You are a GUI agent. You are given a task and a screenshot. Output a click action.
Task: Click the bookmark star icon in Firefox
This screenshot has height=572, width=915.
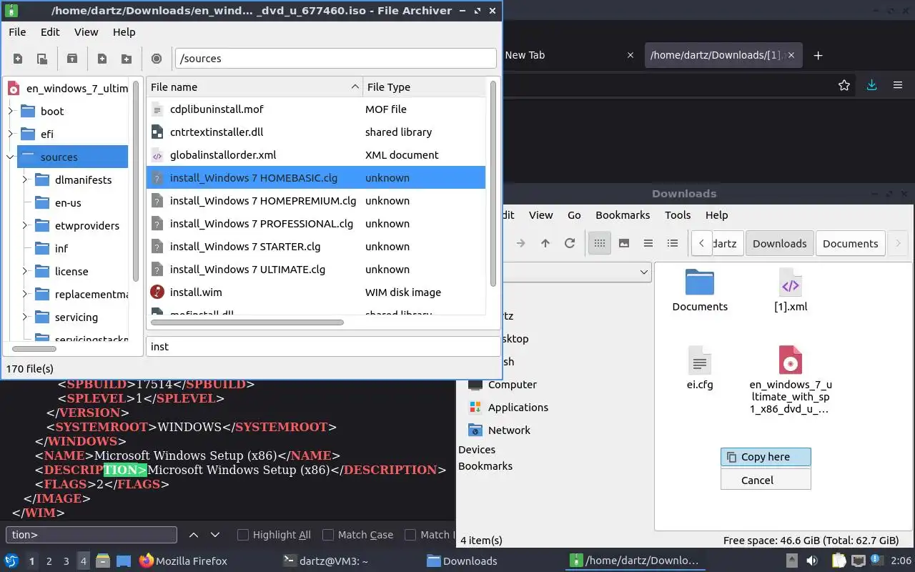[x=844, y=85]
